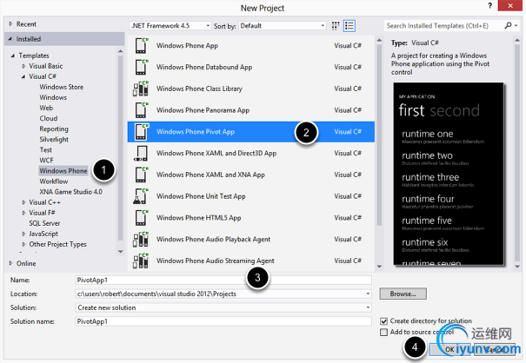This screenshot has height=363, width=526.
Task: Select Windows Store under Visual C#
Action: [62, 87]
